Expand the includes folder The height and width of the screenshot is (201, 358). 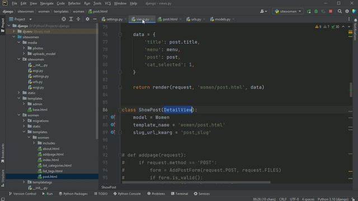pos(34,143)
